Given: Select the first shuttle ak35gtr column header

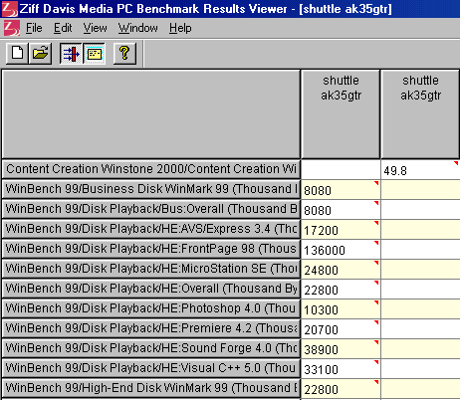Looking at the screenshot, I should pos(341,114).
